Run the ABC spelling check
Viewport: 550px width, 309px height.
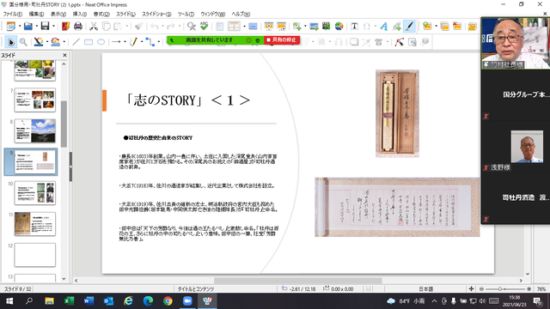click(x=204, y=26)
